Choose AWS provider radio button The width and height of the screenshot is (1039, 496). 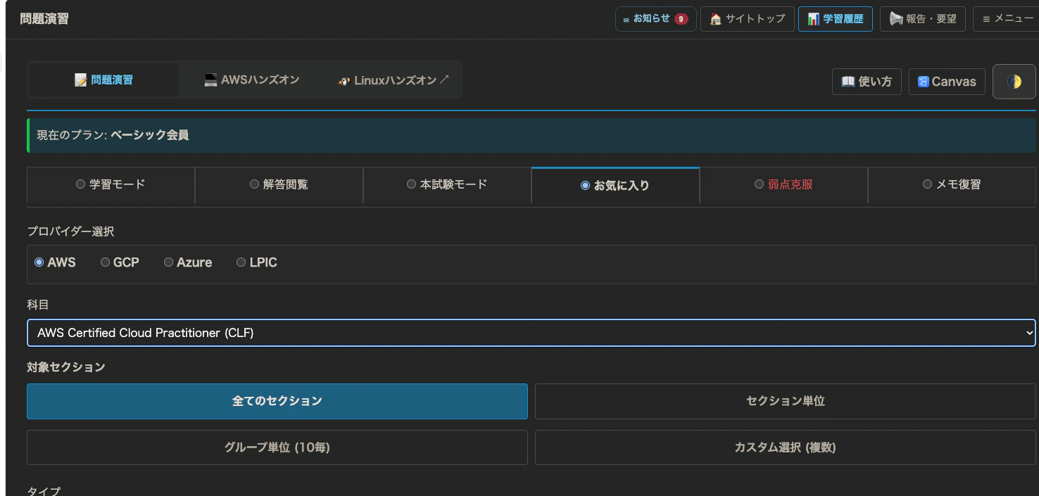[x=39, y=262]
